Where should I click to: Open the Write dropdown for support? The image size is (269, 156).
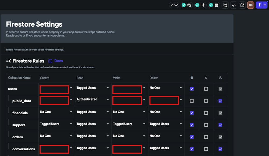point(129,124)
